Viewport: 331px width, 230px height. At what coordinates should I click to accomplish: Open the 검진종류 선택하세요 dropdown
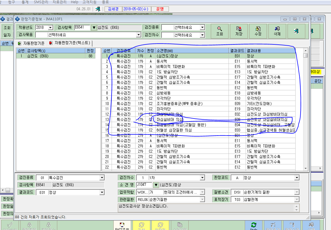pos(202,28)
